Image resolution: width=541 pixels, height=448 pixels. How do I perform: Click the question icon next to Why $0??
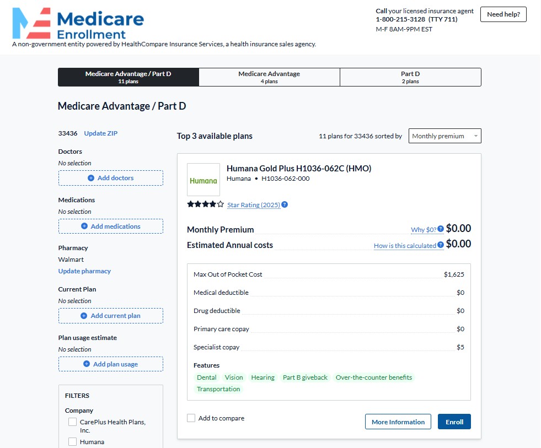441,230
